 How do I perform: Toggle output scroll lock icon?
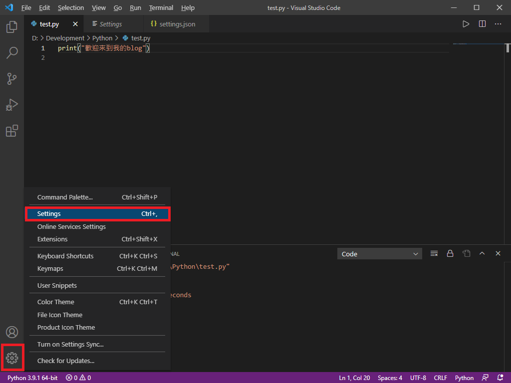pyautogui.click(x=450, y=254)
